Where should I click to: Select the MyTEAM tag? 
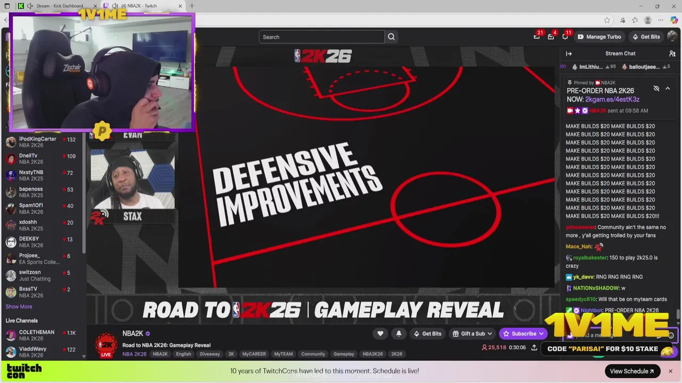(x=283, y=354)
